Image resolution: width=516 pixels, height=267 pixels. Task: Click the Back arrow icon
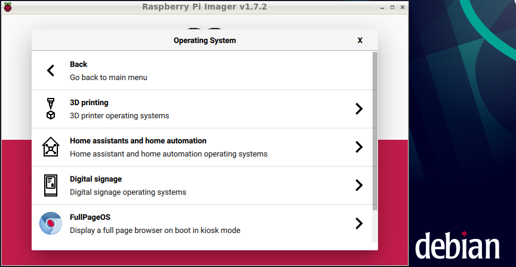[51, 70]
